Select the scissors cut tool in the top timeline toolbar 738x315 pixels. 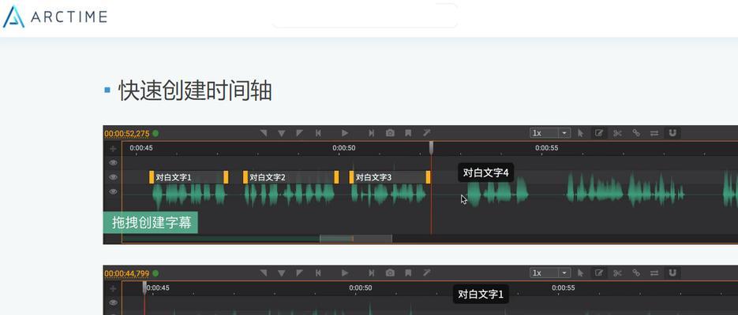[617, 133]
